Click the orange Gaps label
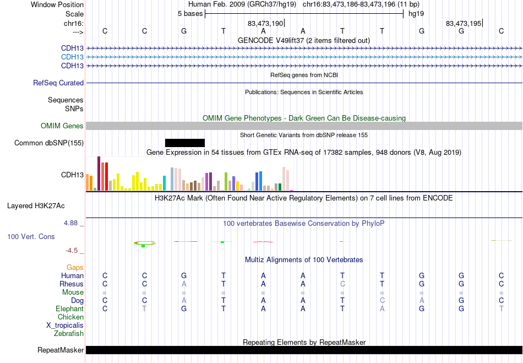 pyautogui.click(x=75, y=267)
